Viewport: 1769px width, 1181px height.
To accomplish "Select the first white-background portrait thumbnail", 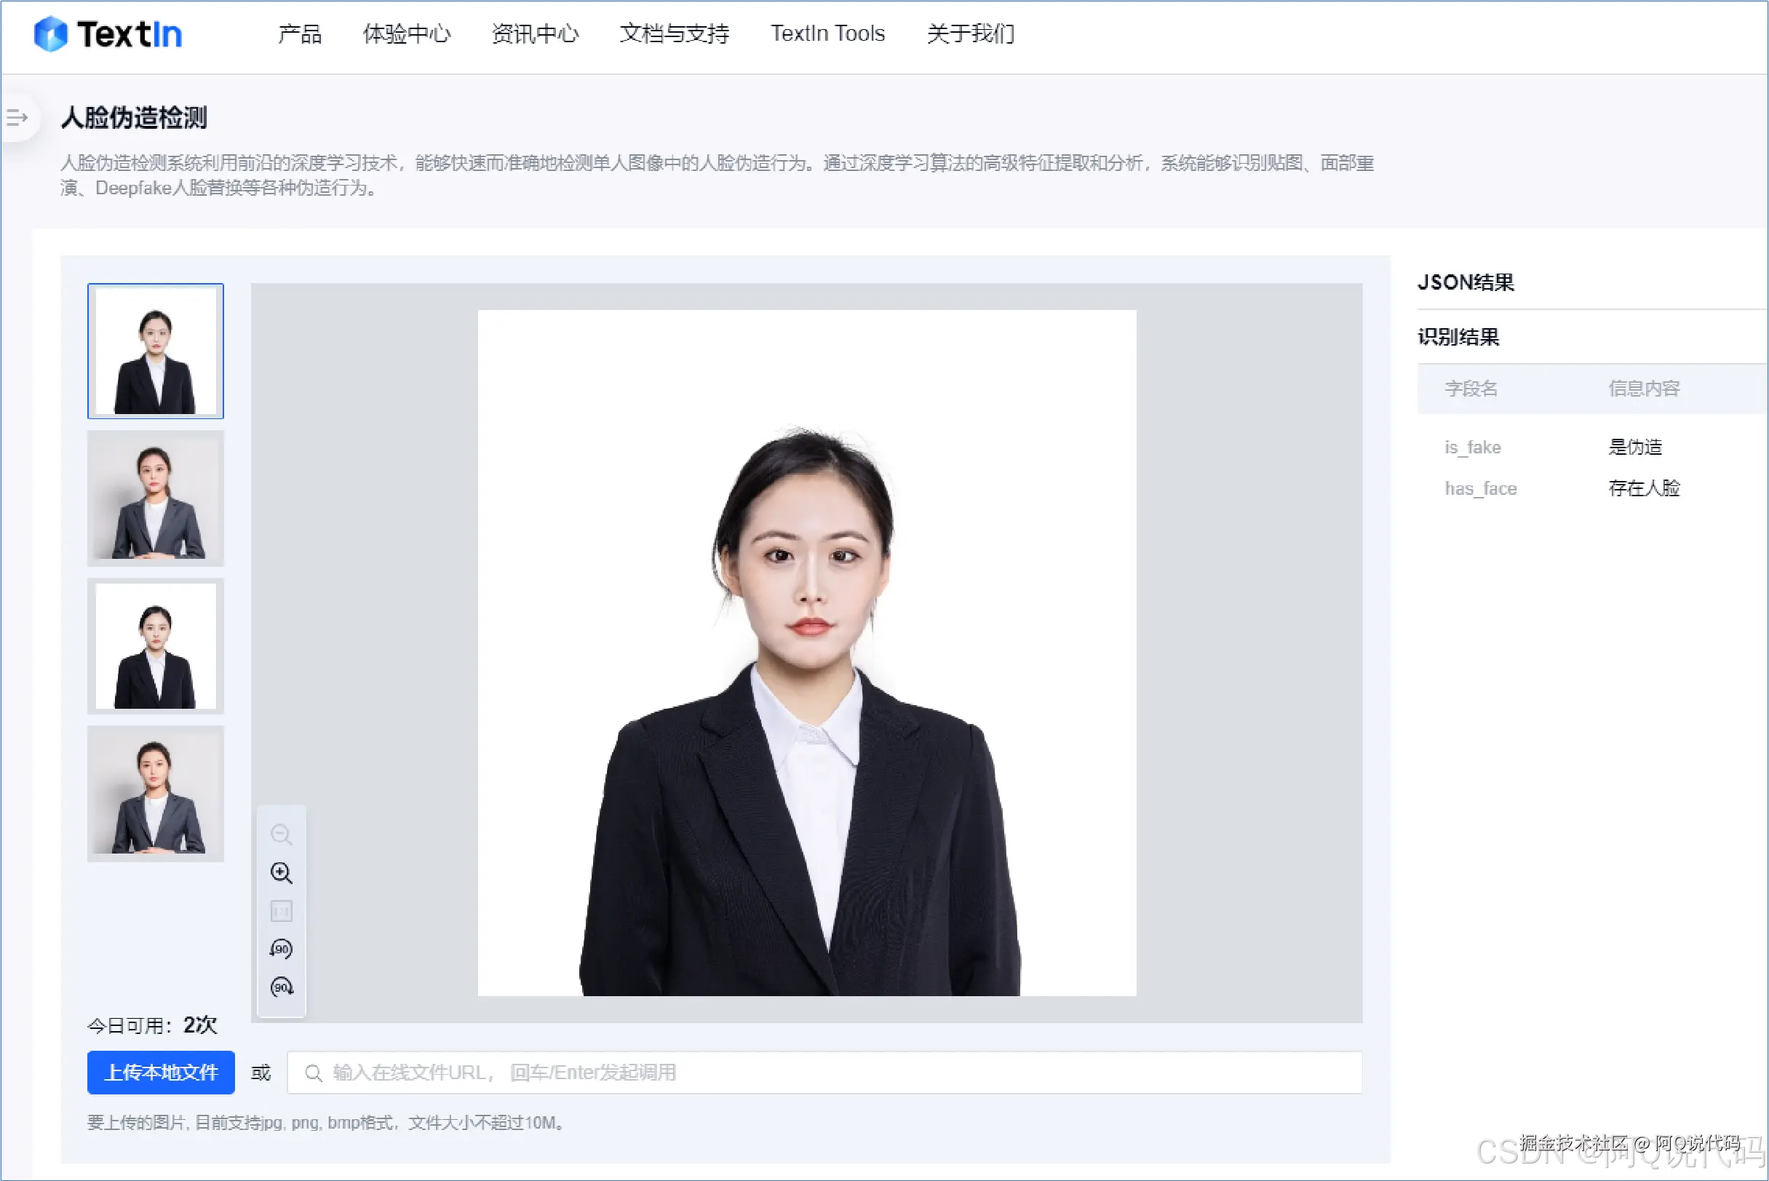I will [x=155, y=351].
